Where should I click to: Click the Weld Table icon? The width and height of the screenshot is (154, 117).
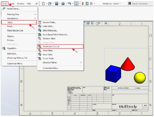pyautogui.click(x=40, y=50)
